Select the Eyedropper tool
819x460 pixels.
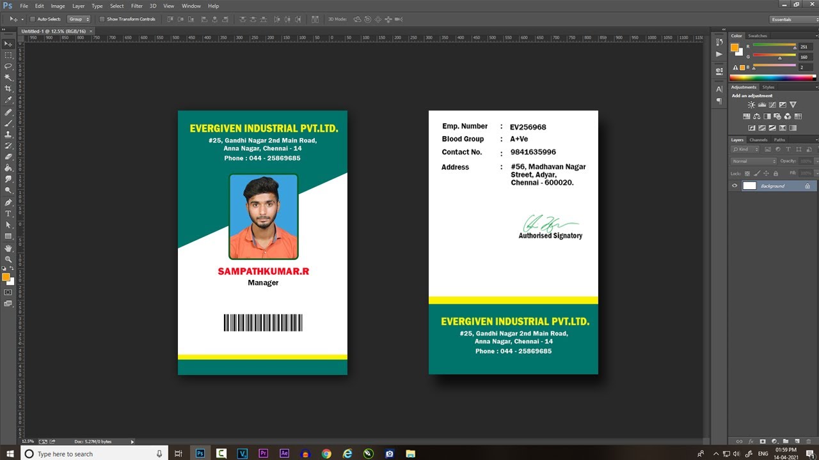click(x=8, y=100)
